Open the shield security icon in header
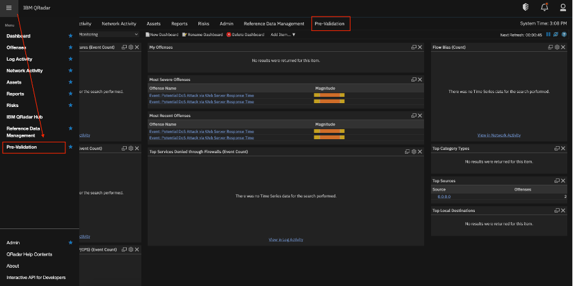 [x=526, y=8]
